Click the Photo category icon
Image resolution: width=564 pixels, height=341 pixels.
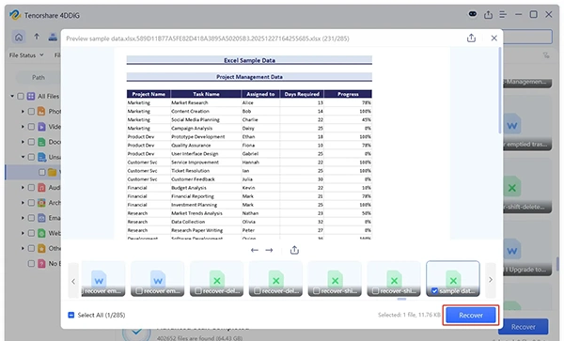pyautogui.click(x=41, y=112)
